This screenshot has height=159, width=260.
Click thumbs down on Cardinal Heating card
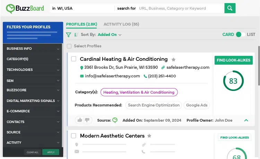click(87, 120)
